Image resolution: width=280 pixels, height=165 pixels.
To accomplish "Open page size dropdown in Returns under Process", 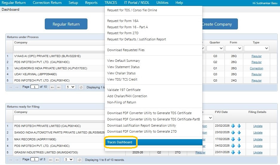I will (x=70, y=87).
